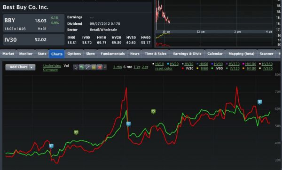282x170 pixels.
Task: Select the pointer cursor tool
Action: pos(76,67)
